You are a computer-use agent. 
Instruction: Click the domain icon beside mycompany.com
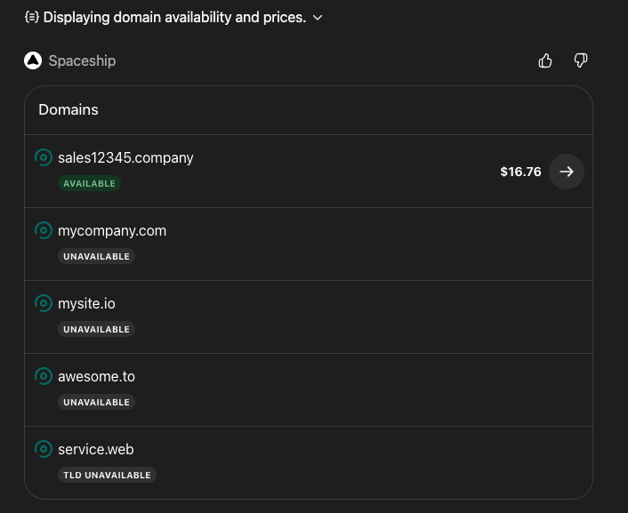(x=43, y=230)
